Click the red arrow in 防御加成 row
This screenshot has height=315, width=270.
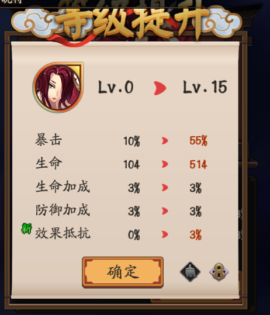click(x=165, y=211)
